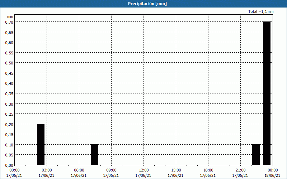Click the 0,30 y-axis label

[x=9, y=104]
